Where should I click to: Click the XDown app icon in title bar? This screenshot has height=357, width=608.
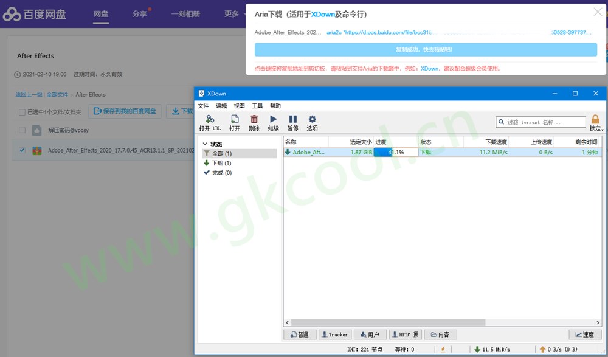pos(201,94)
